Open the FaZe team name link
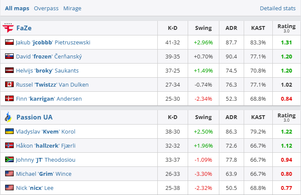Screen dimensions: 301x195 (24, 28)
